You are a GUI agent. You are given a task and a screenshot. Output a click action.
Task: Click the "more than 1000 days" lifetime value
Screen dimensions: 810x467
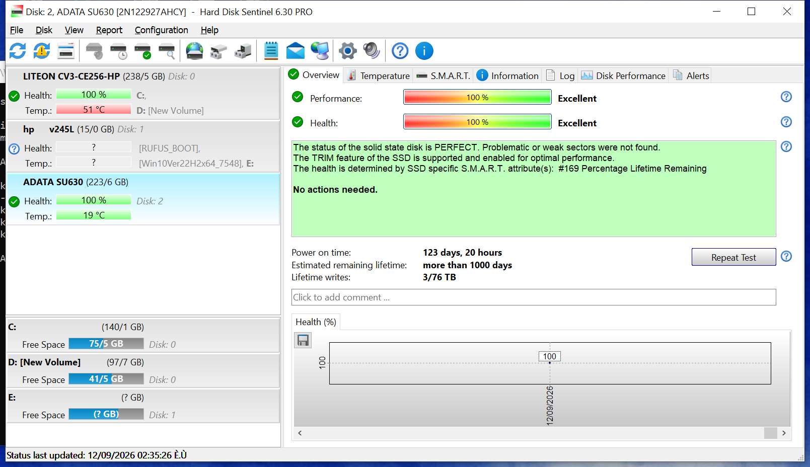pyautogui.click(x=467, y=265)
